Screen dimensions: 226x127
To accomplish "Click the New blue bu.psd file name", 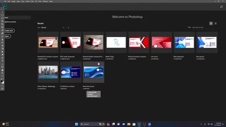I will point(89,86).
